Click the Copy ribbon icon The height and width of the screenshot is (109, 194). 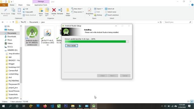(x=13, y=10)
